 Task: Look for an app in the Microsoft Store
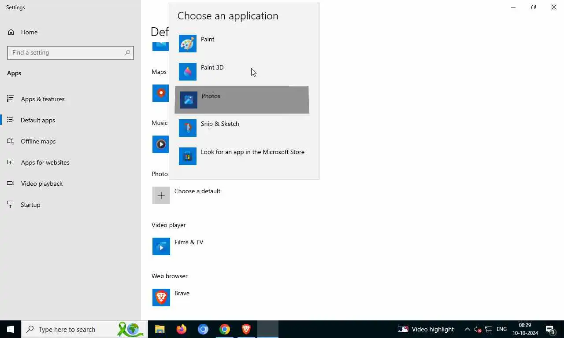(252, 152)
